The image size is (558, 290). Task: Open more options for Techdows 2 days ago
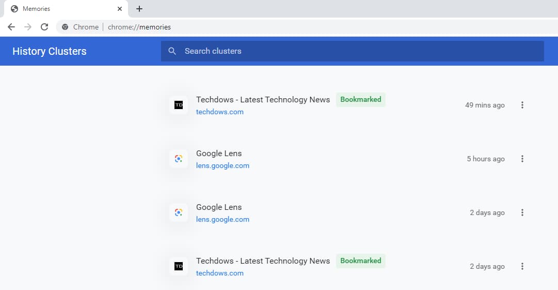(x=522, y=267)
